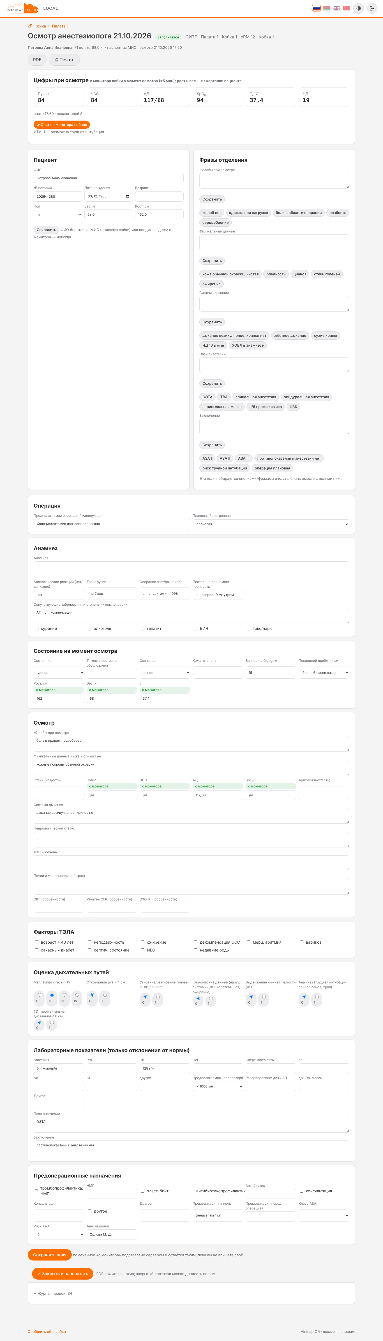The width and height of the screenshot is (383, 1341).
Task: Open the 'Койка 1 · Палата 1' breadcrumb link
Action: pos(48,26)
